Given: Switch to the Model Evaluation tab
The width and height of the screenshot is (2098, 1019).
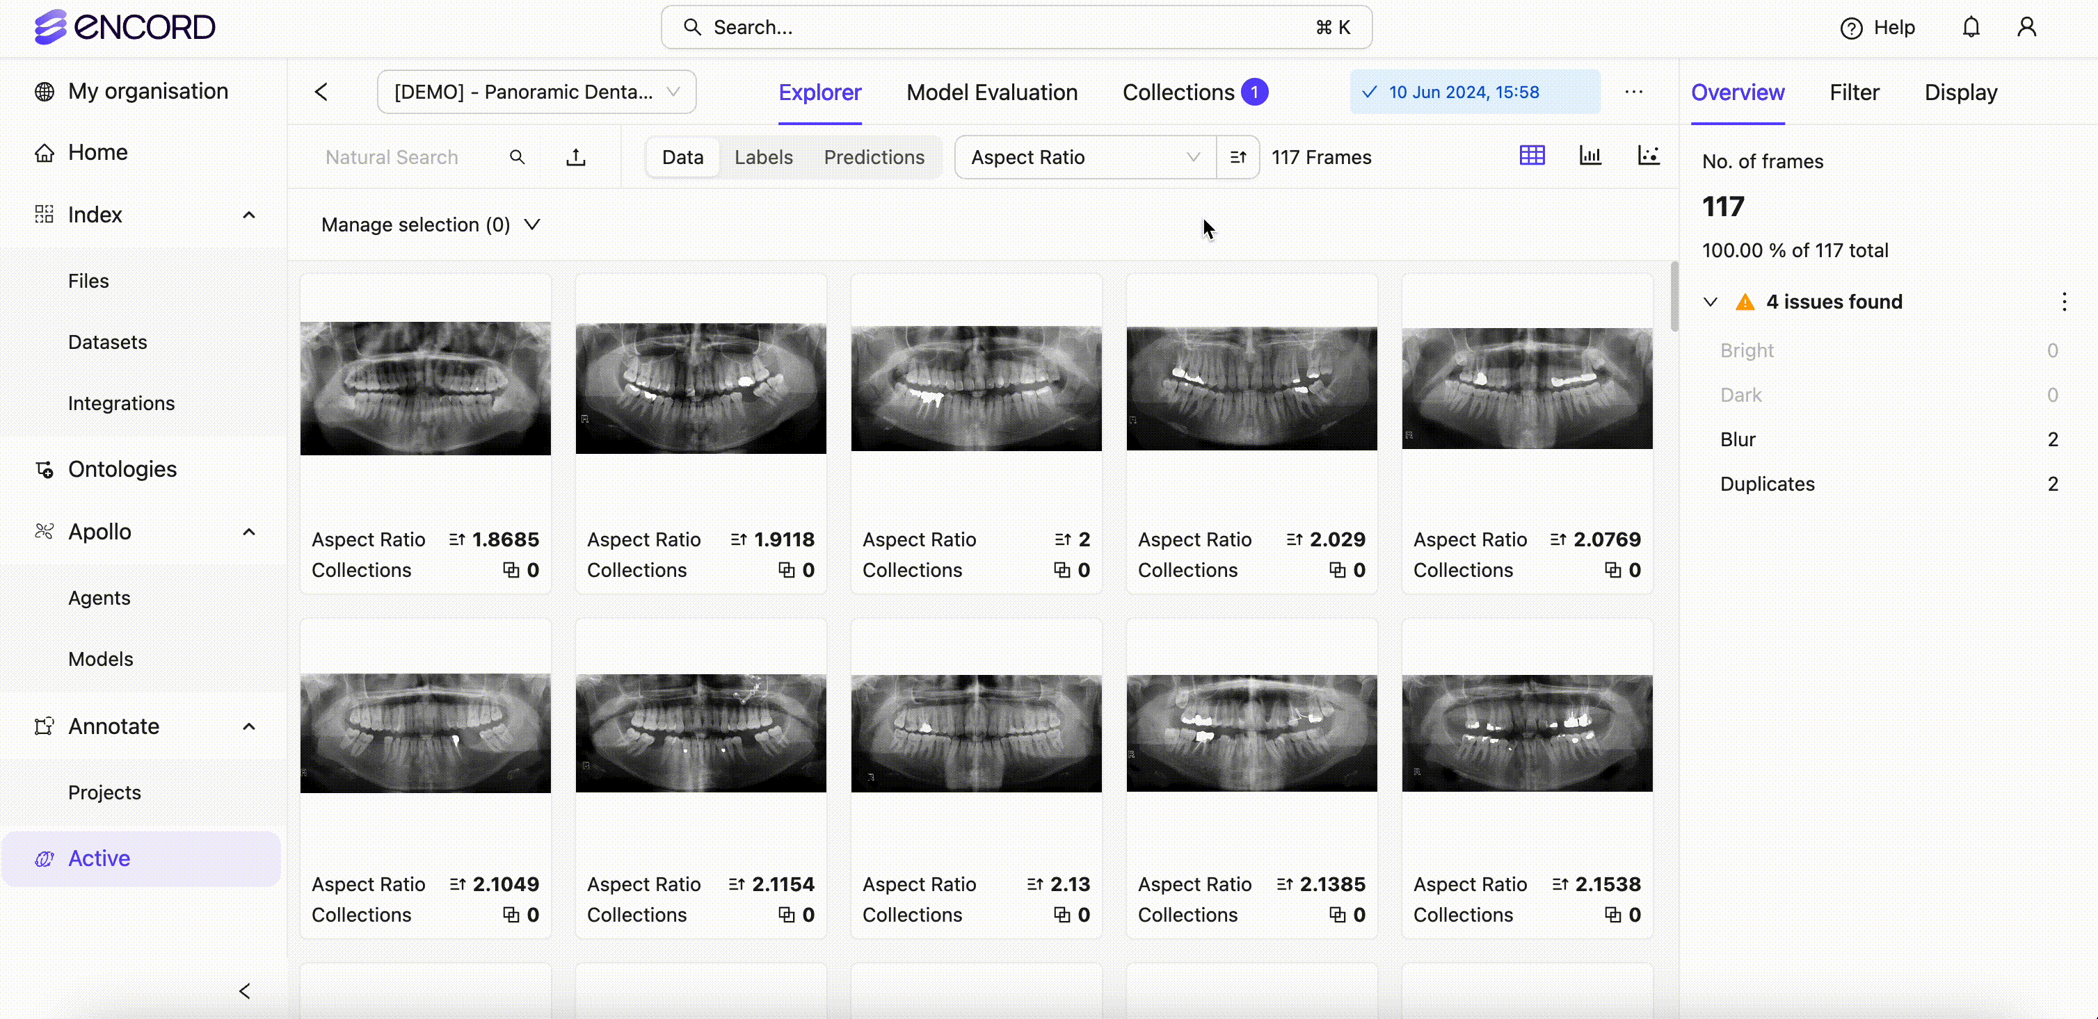Looking at the screenshot, I should 992,92.
